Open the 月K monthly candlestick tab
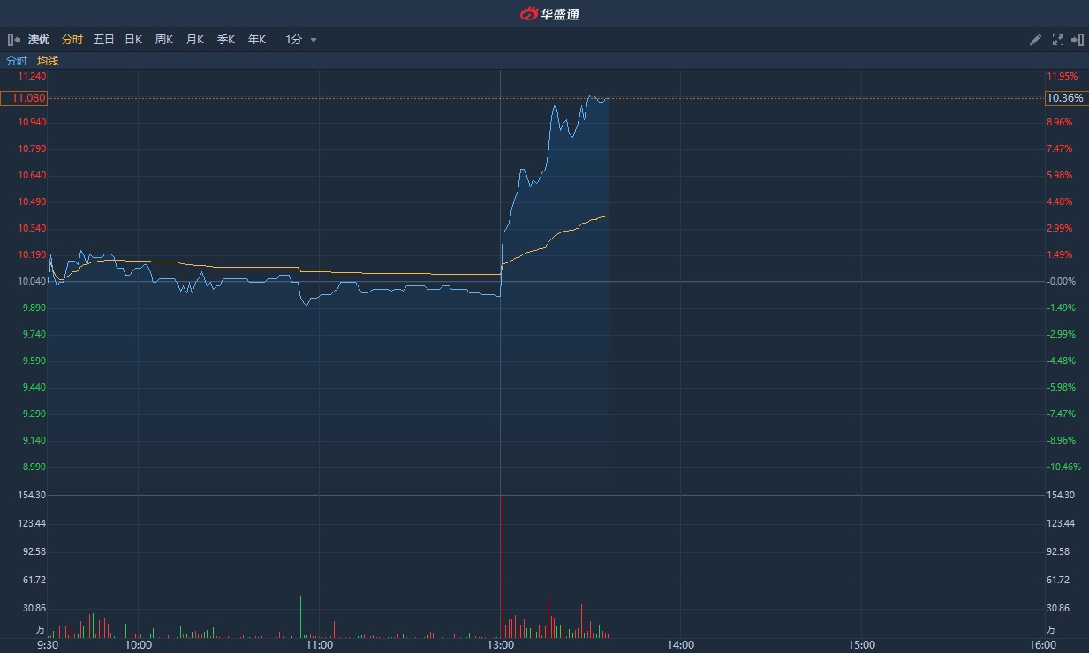Viewport: 1089px width, 653px height. [x=195, y=40]
